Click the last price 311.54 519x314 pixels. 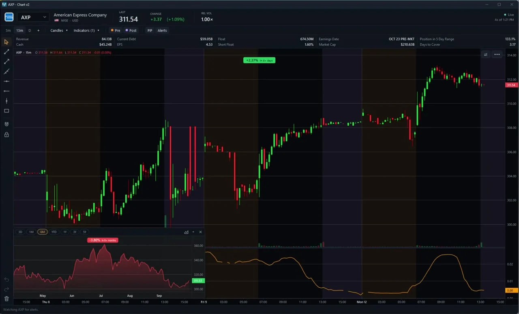(x=128, y=19)
